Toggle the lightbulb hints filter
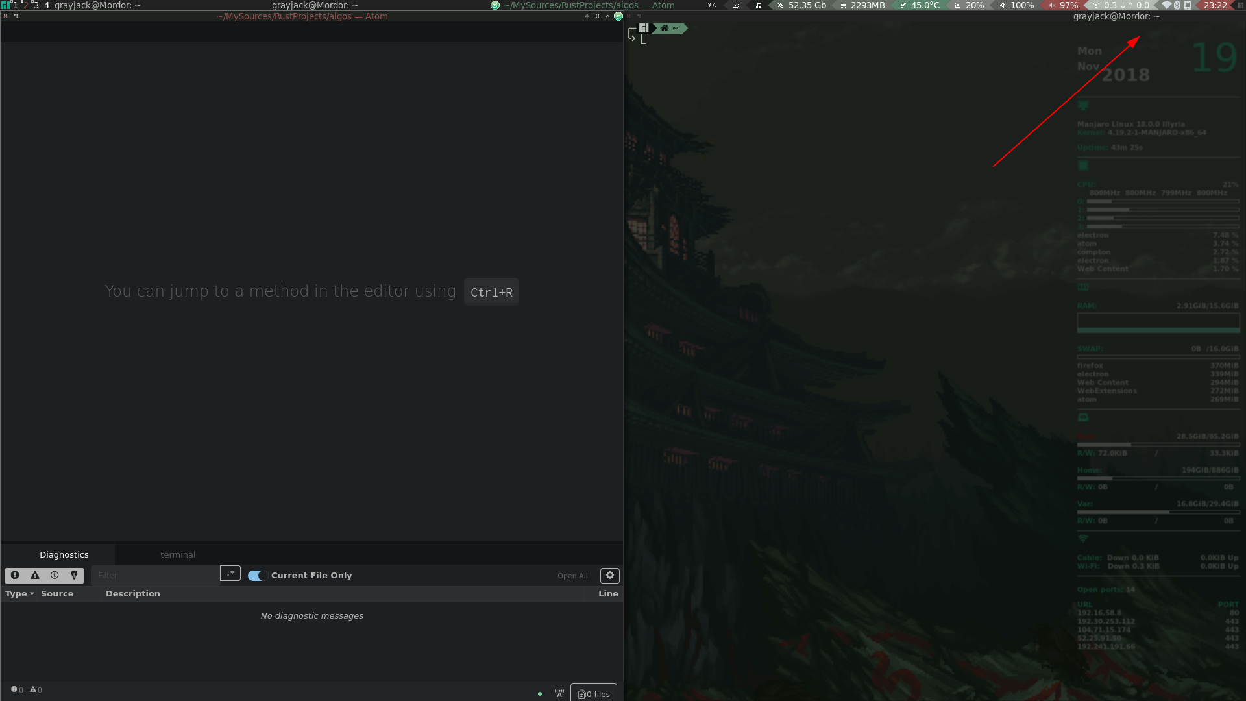 click(x=74, y=575)
